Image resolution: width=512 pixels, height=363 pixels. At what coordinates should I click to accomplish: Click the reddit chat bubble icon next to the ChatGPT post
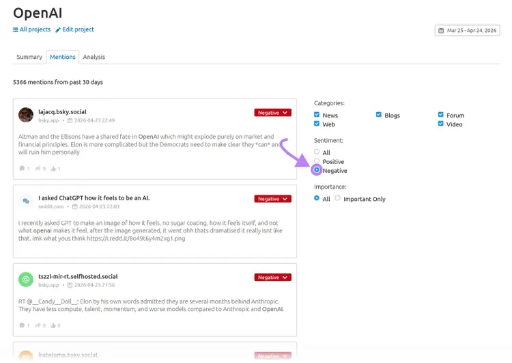(x=26, y=201)
